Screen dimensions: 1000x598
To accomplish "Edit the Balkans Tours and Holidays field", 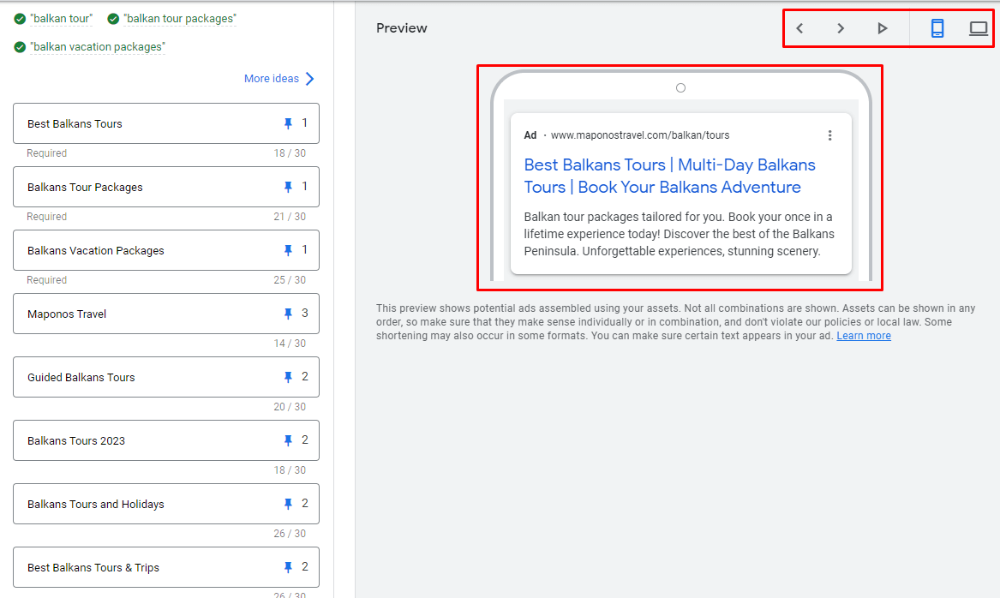I will coord(166,504).
